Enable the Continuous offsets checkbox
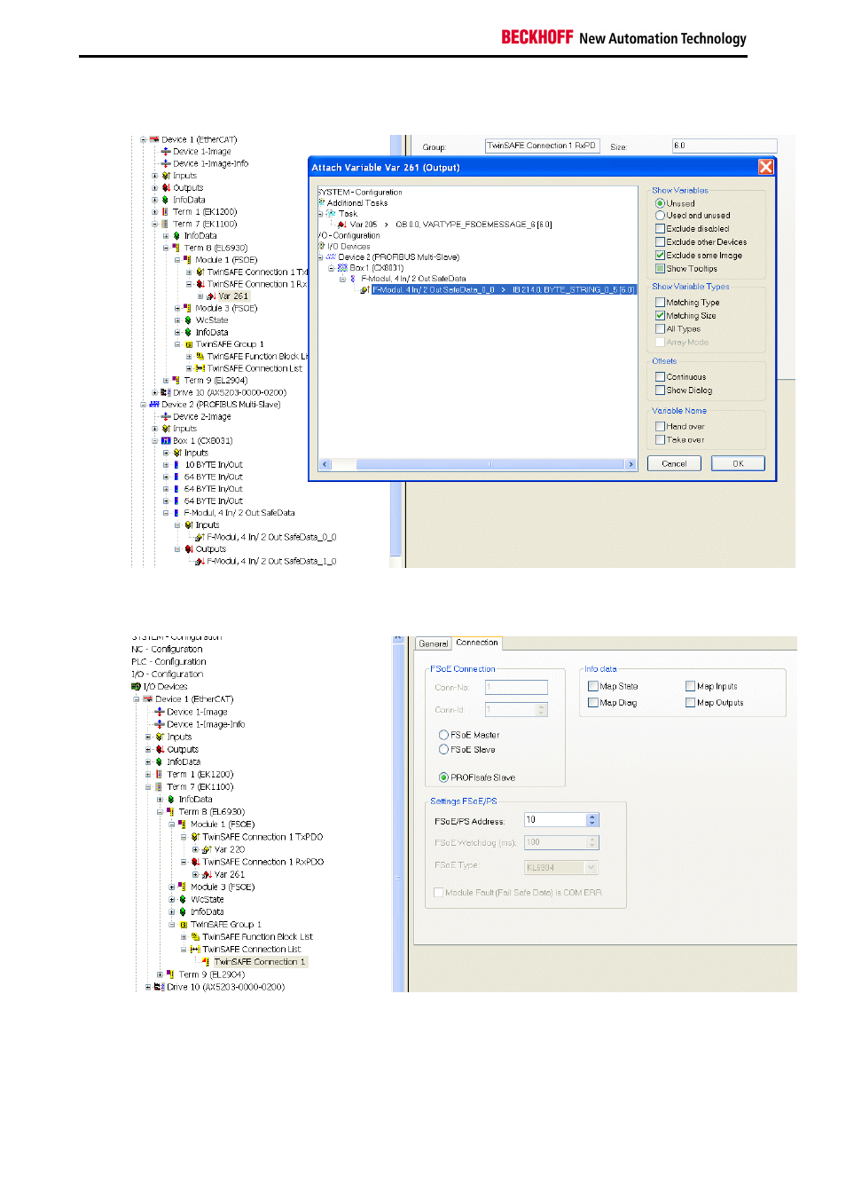Viewport: 846px width, 1199px height. coord(660,377)
